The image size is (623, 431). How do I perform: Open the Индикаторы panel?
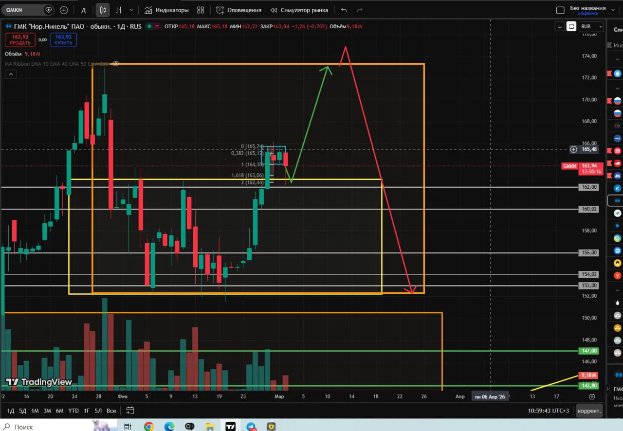pos(166,10)
